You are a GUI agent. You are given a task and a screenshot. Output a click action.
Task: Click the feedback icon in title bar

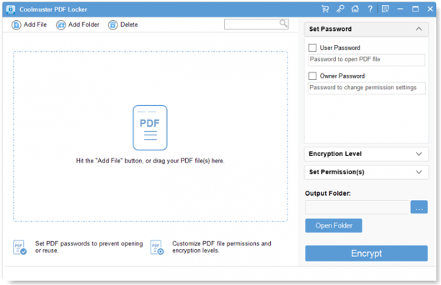point(386,9)
